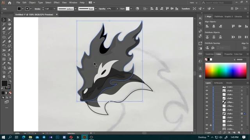Expand the Opacity slider arrow
Viewport: 250px width, 140px height.
pyautogui.click(x=118, y=9)
